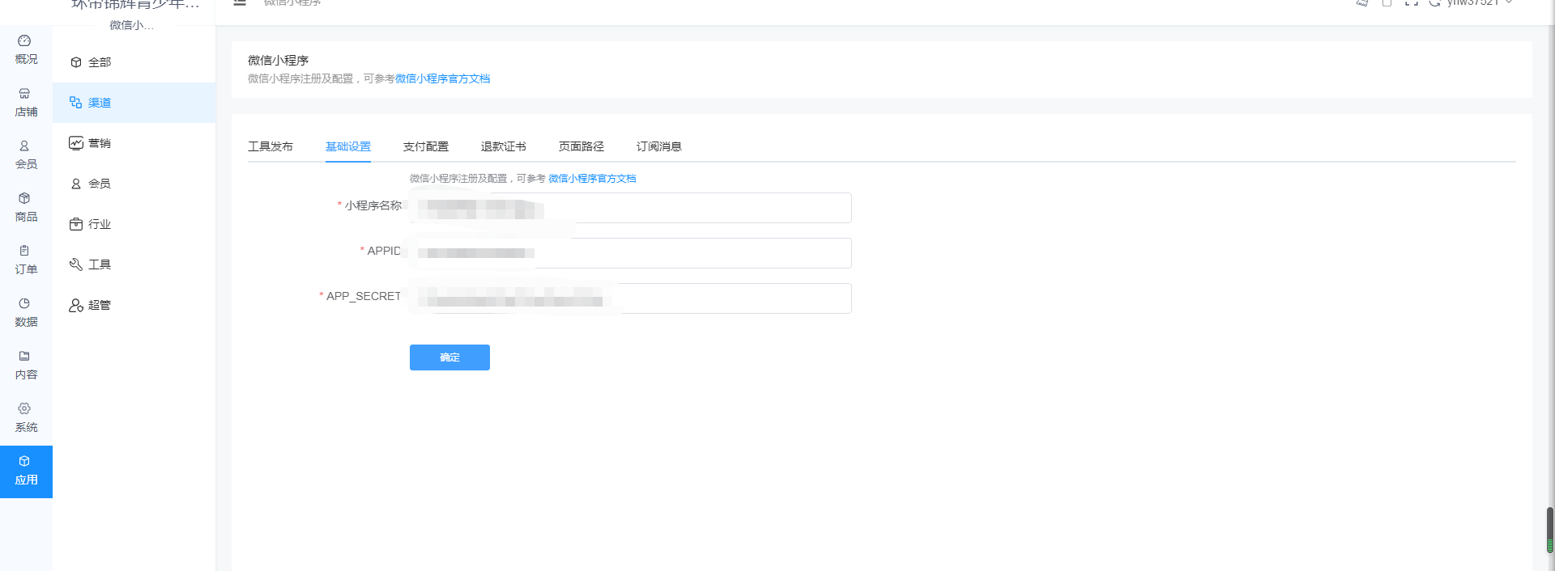Open the 商品 products section
Image resolution: width=1555 pixels, height=571 pixels.
click(26, 208)
